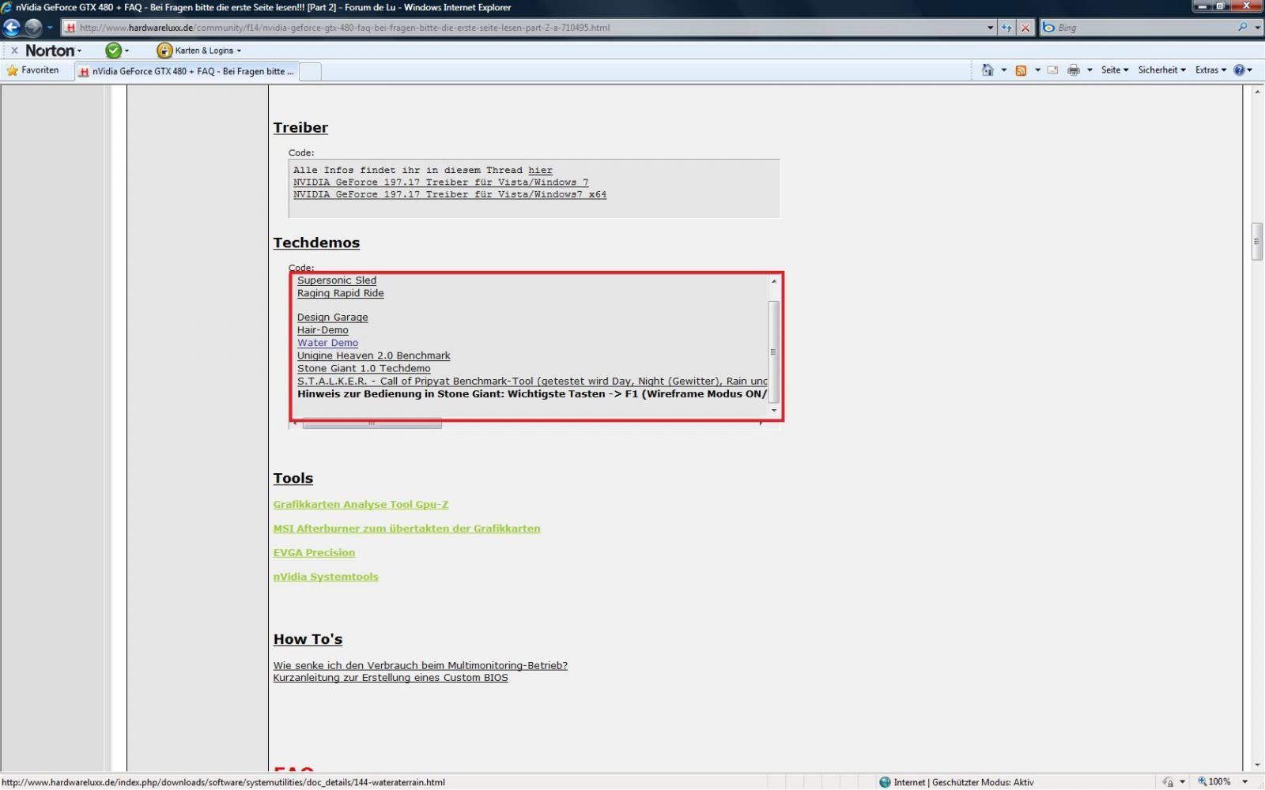This screenshot has width=1265, height=790.
Task: Open the Home icon dropdown arrow
Action: [1004, 70]
